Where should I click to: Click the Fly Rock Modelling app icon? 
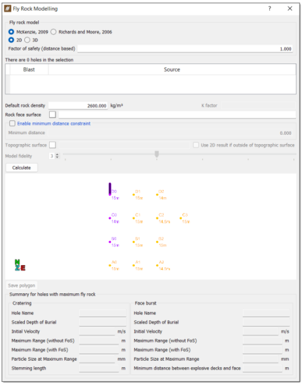(x=8, y=9)
